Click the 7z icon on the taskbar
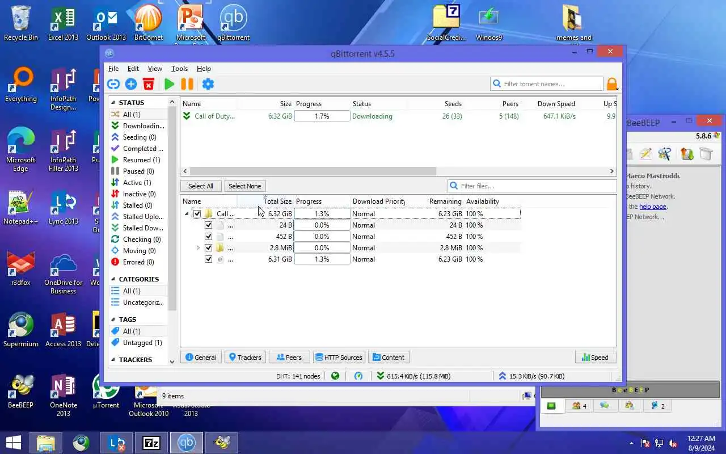This screenshot has width=726, height=454. (x=151, y=443)
